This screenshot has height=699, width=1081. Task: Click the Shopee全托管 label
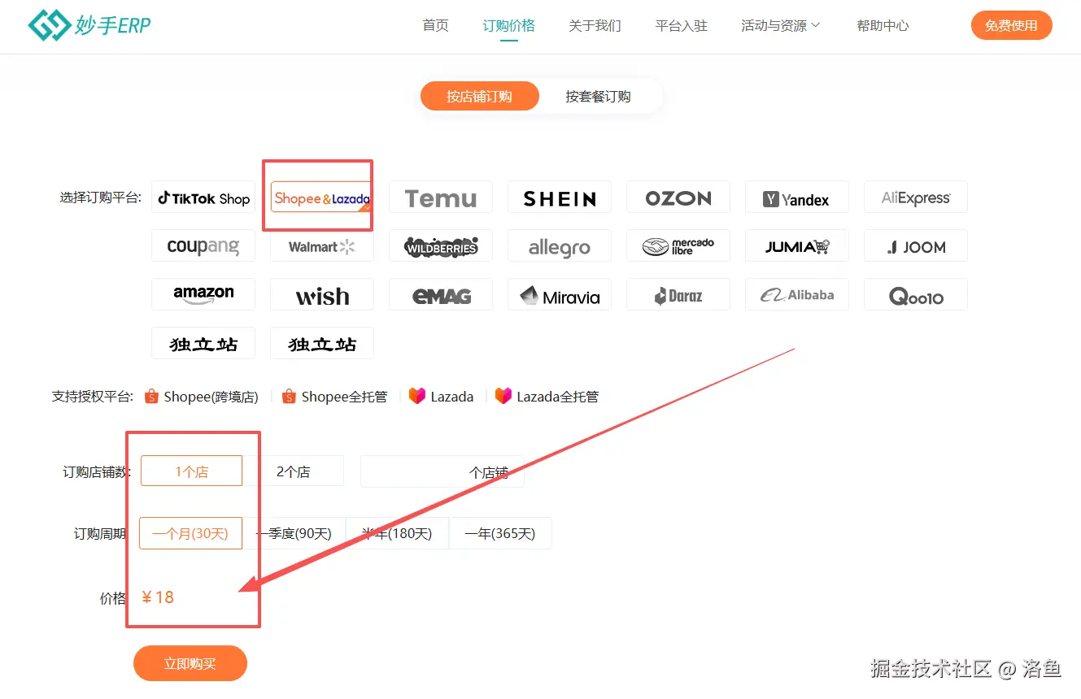coord(345,397)
